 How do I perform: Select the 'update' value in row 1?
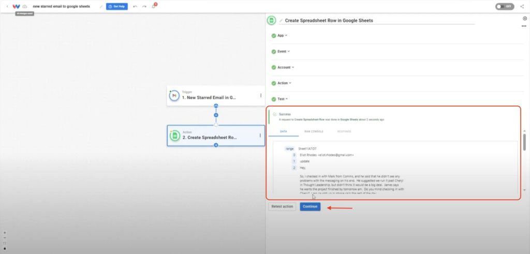[x=304, y=161]
